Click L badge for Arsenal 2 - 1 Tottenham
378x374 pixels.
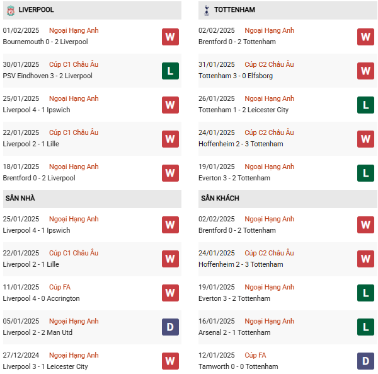pyautogui.click(x=365, y=327)
